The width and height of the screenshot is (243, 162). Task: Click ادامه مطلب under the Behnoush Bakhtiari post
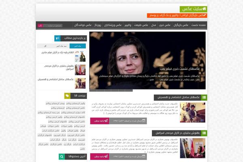[x=100, y=157]
